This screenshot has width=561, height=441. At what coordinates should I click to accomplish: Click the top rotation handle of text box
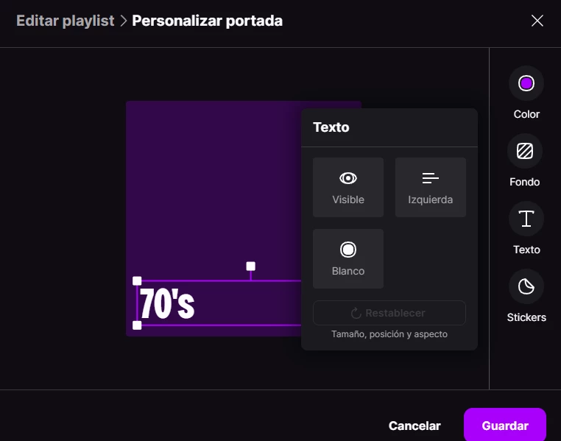coord(251,266)
